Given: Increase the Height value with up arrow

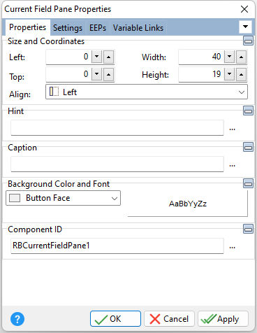Looking at the screenshot, I should [x=241, y=75].
